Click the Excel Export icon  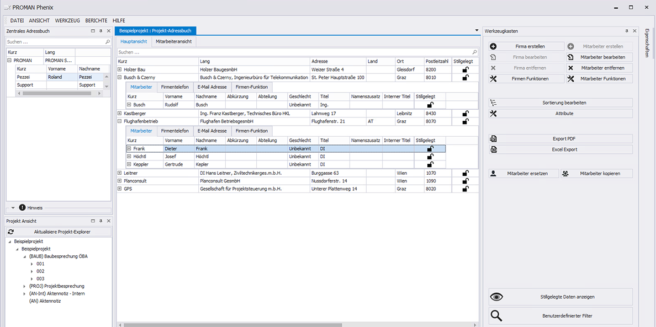click(493, 149)
